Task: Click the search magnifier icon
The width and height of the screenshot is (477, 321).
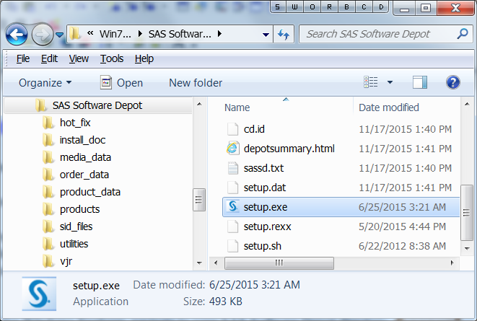Action: click(462, 34)
